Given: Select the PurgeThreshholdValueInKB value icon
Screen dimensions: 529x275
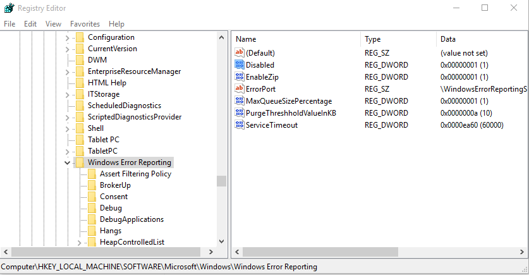Looking at the screenshot, I should 240,113.
